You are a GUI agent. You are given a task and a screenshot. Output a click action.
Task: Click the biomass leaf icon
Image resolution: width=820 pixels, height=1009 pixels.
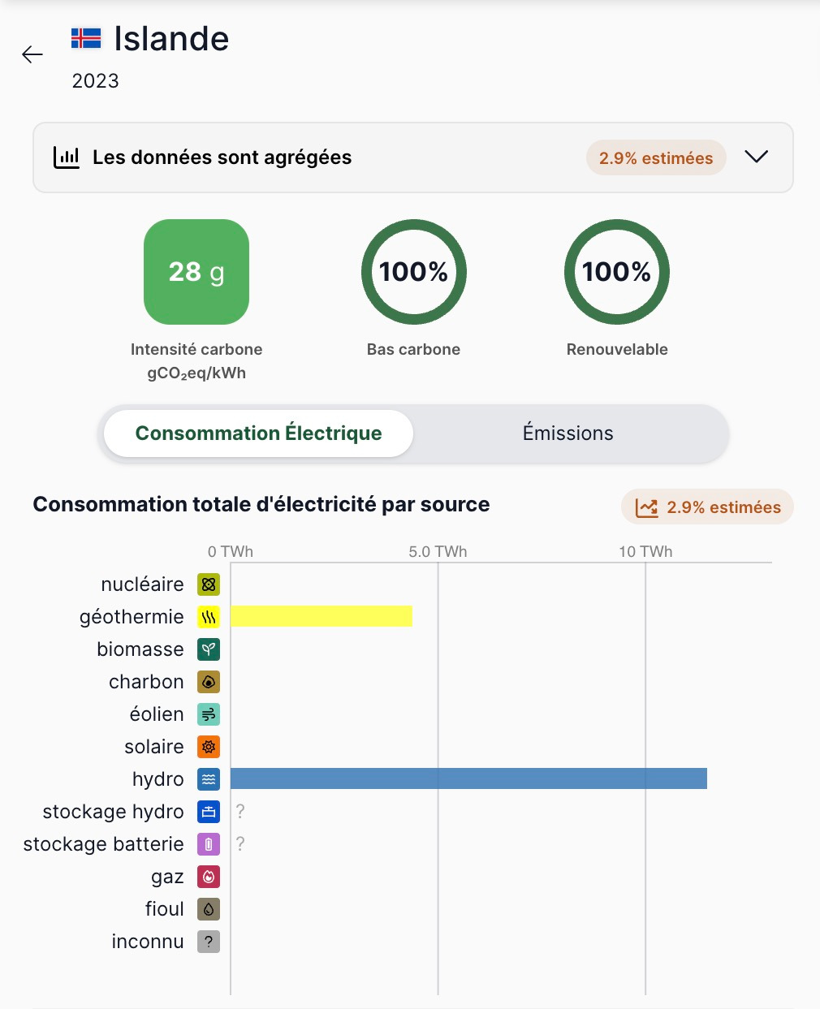[x=209, y=649]
